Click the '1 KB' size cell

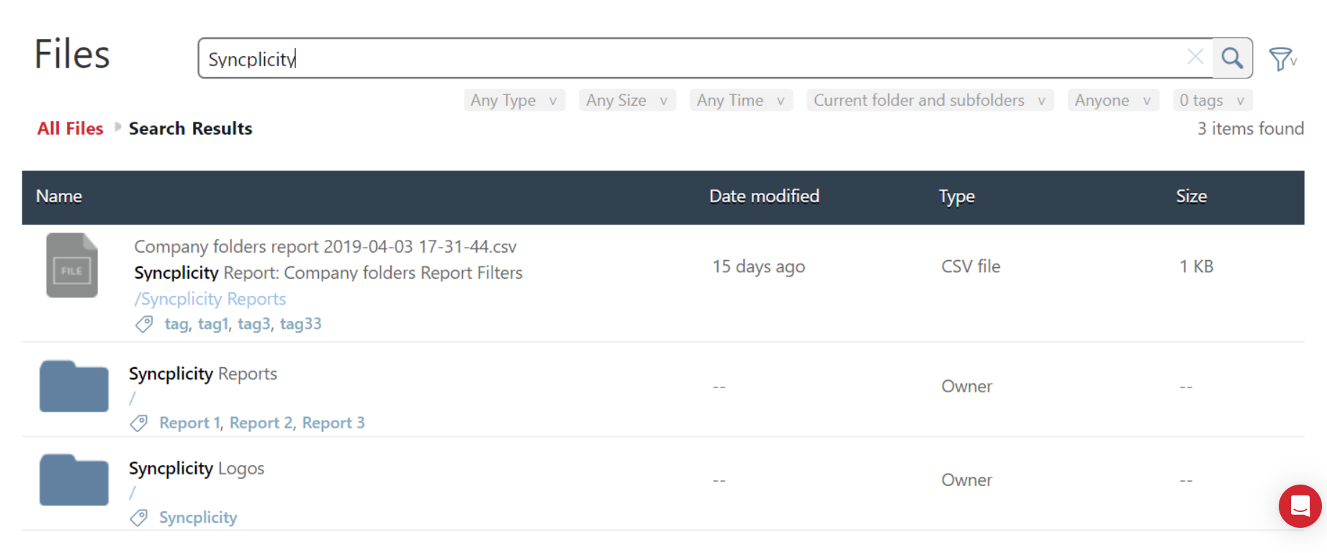pyautogui.click(x=1196, y=266)
